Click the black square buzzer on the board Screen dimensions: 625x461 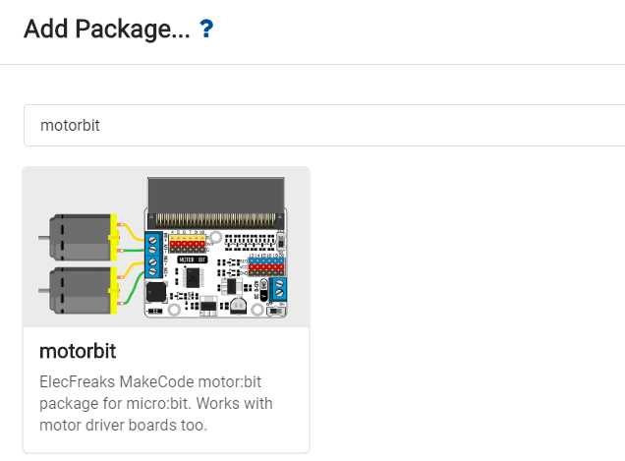[x=156, y=292]
